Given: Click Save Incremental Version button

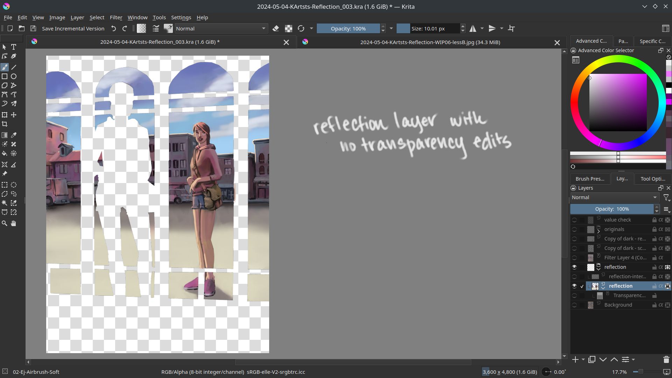Looking at the screenshot, I should point(73,29).
